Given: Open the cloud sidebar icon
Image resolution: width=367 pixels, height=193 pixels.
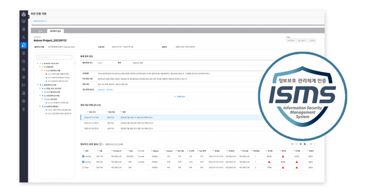Looking at the screenshot, I should tap(23, 77).
